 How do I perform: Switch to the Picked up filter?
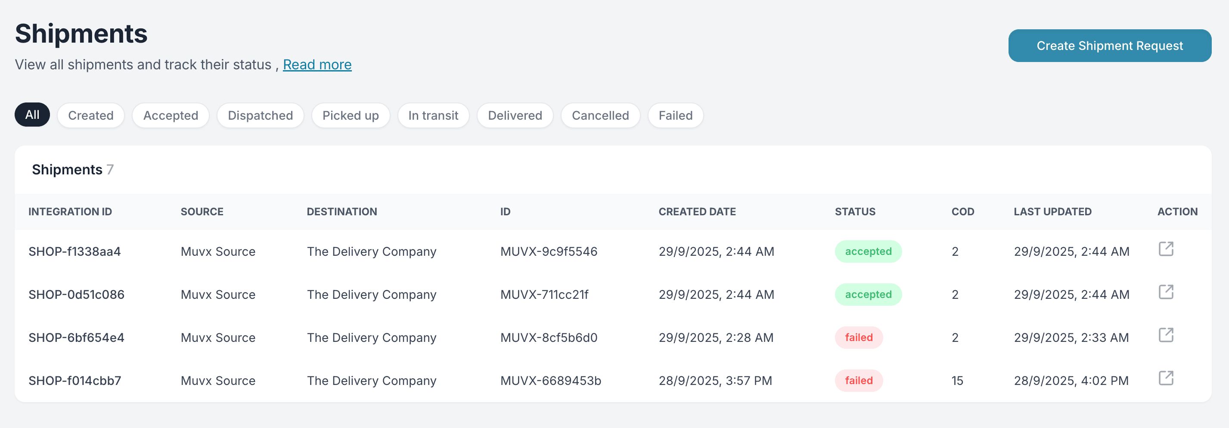(x=350, y=115)
